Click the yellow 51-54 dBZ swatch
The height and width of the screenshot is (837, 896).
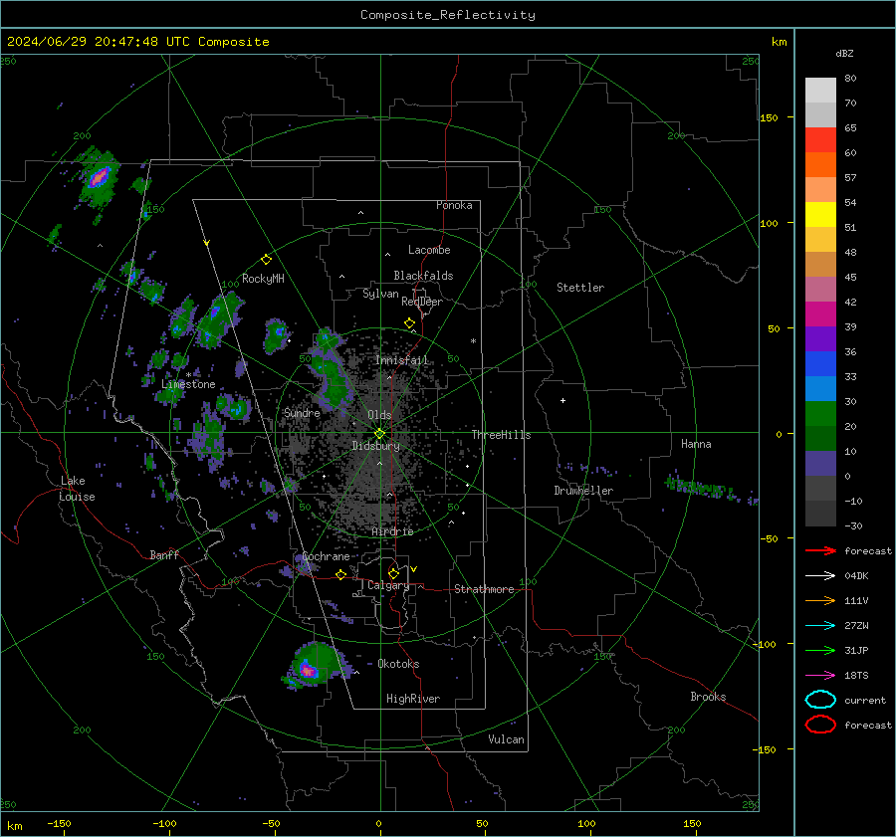click(x=820, y=214)
